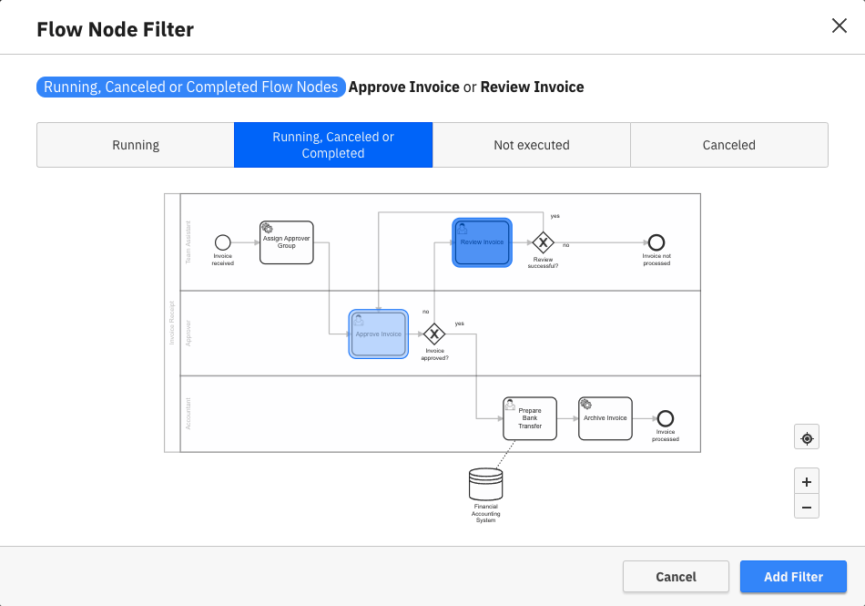The image size is (865, 606).
Task: Click the Invoice not processed end event
Action: pos(656,243)
